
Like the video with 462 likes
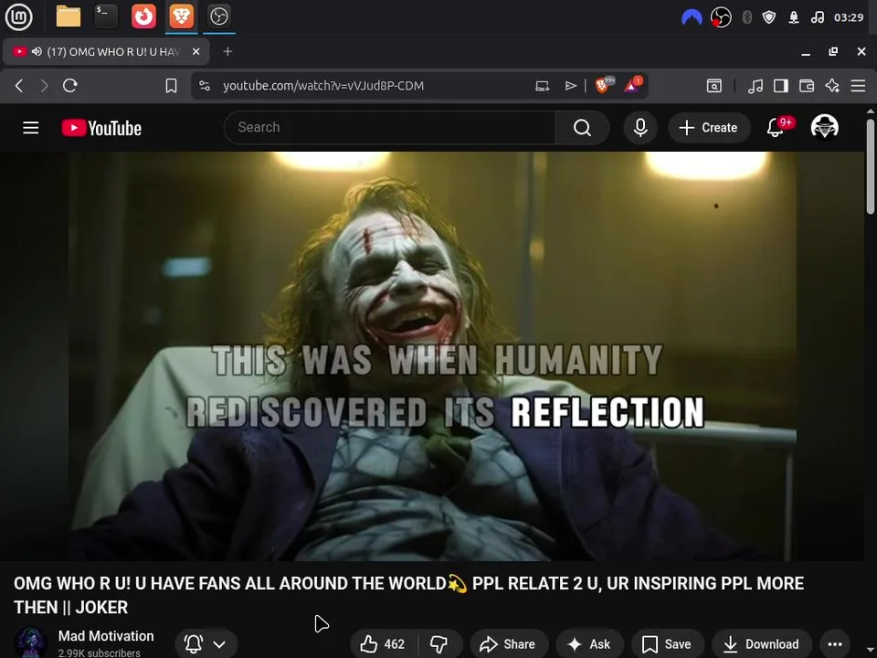click(383, 644)
